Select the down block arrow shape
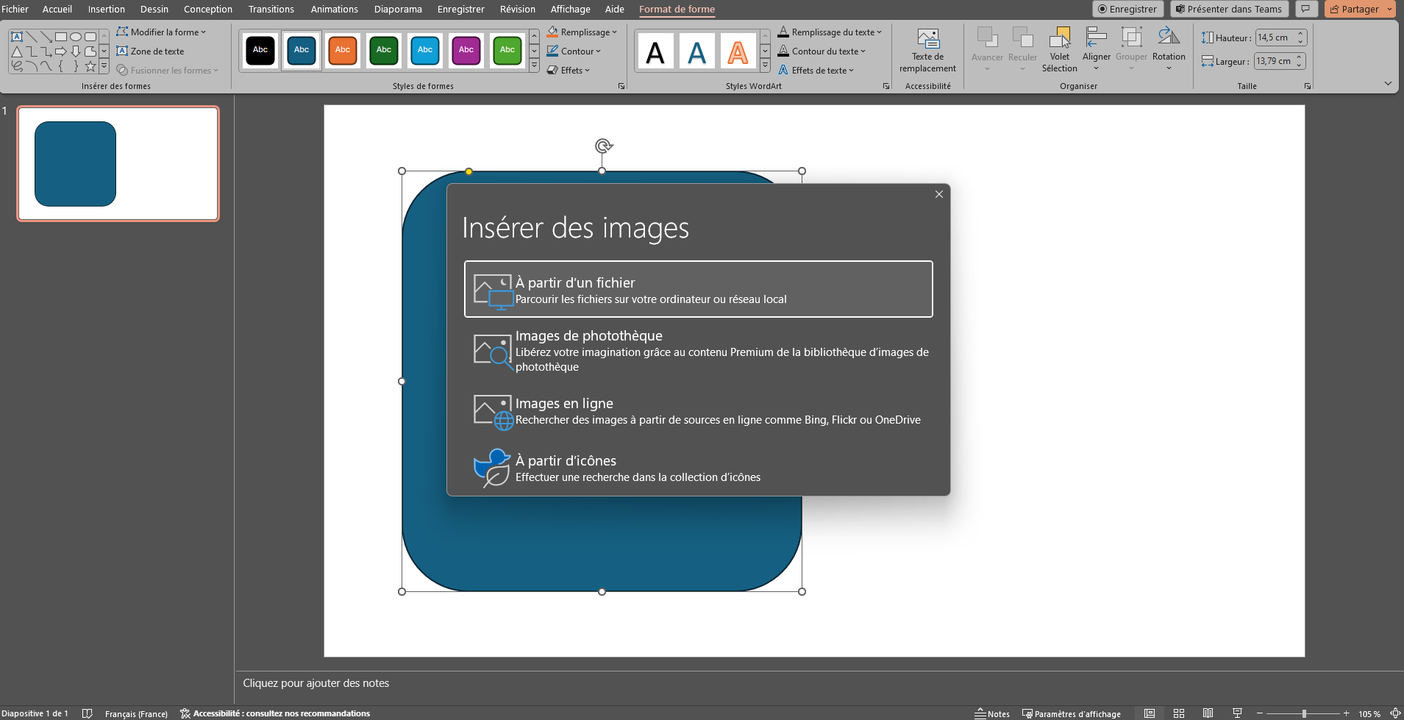 tap(76, 51)
